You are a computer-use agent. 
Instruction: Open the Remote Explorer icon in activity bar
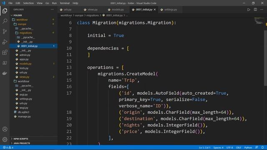pyautogui.click(x=5, y=63)
